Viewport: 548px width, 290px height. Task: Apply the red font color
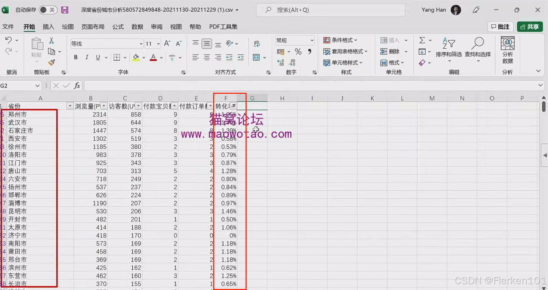(153, 57)
